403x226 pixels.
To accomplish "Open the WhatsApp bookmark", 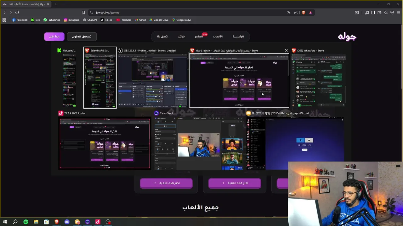I will click(52, 20).
